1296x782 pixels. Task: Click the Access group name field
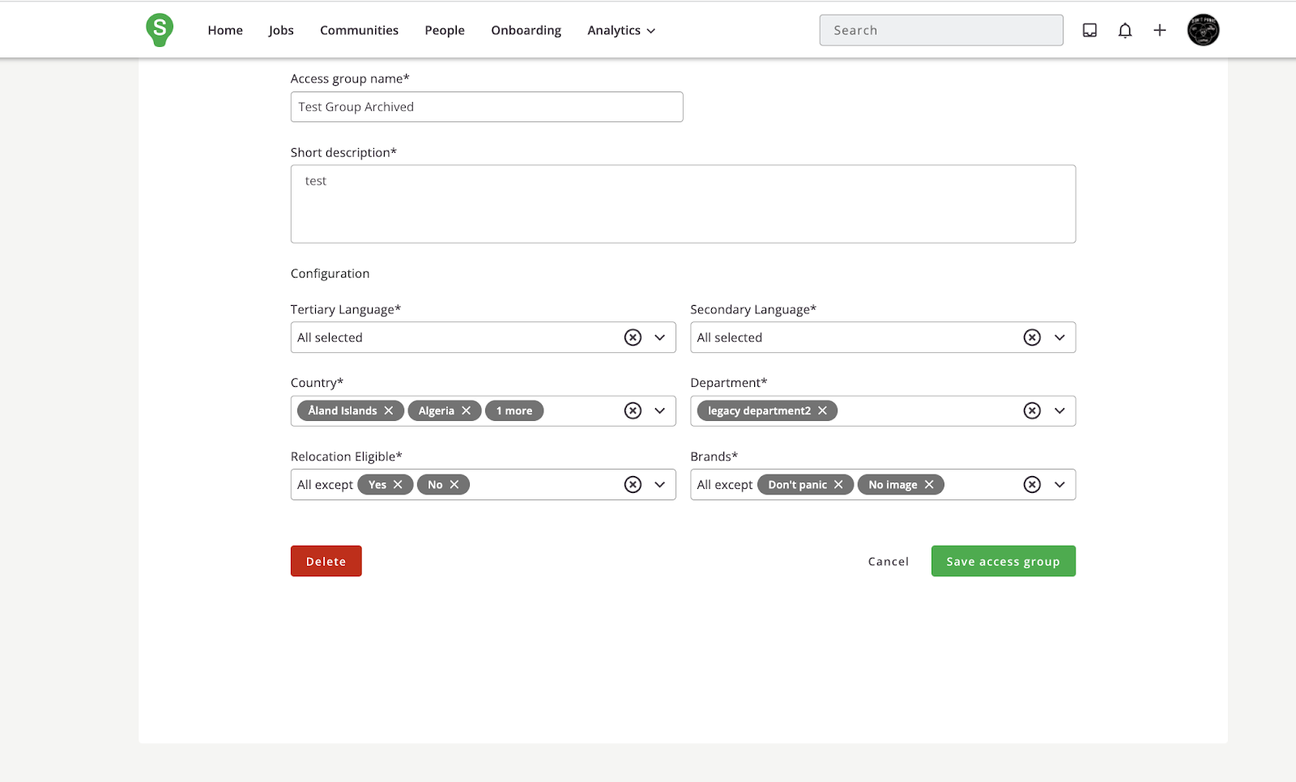point(486,107)
